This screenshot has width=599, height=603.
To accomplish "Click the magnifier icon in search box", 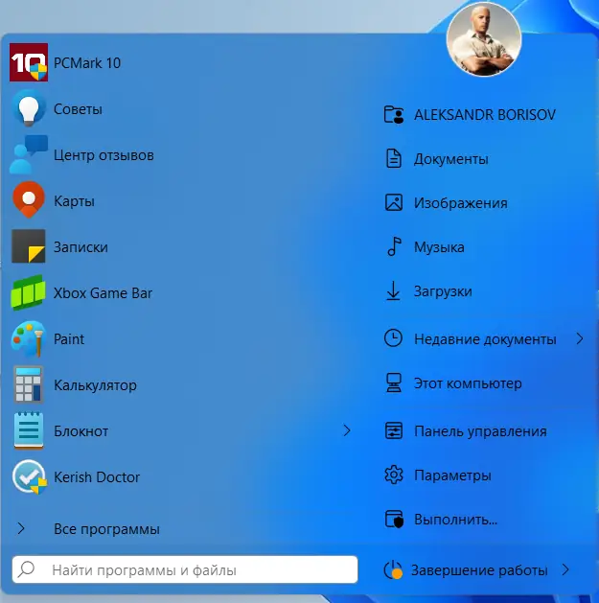I will (26, 568).
